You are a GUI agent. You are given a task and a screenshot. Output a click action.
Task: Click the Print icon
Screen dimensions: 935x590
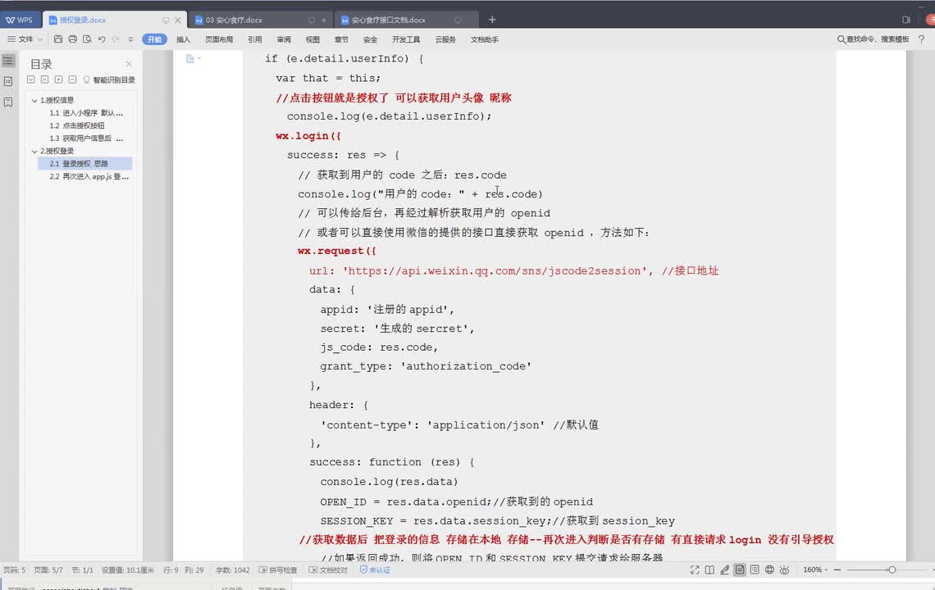(x=72, y=39)
